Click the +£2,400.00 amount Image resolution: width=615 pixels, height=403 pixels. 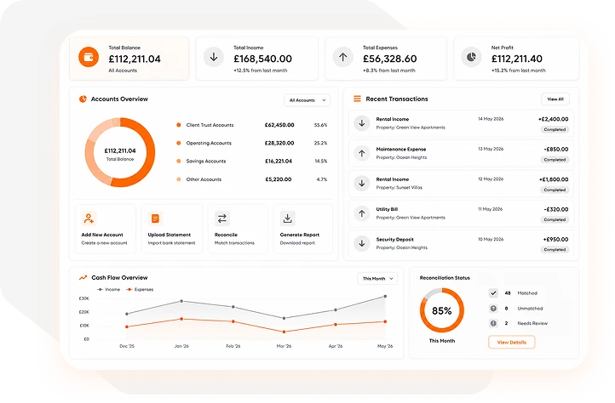553,119
